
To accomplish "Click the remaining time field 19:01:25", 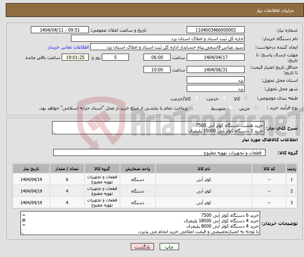I will tap(75, 57).
